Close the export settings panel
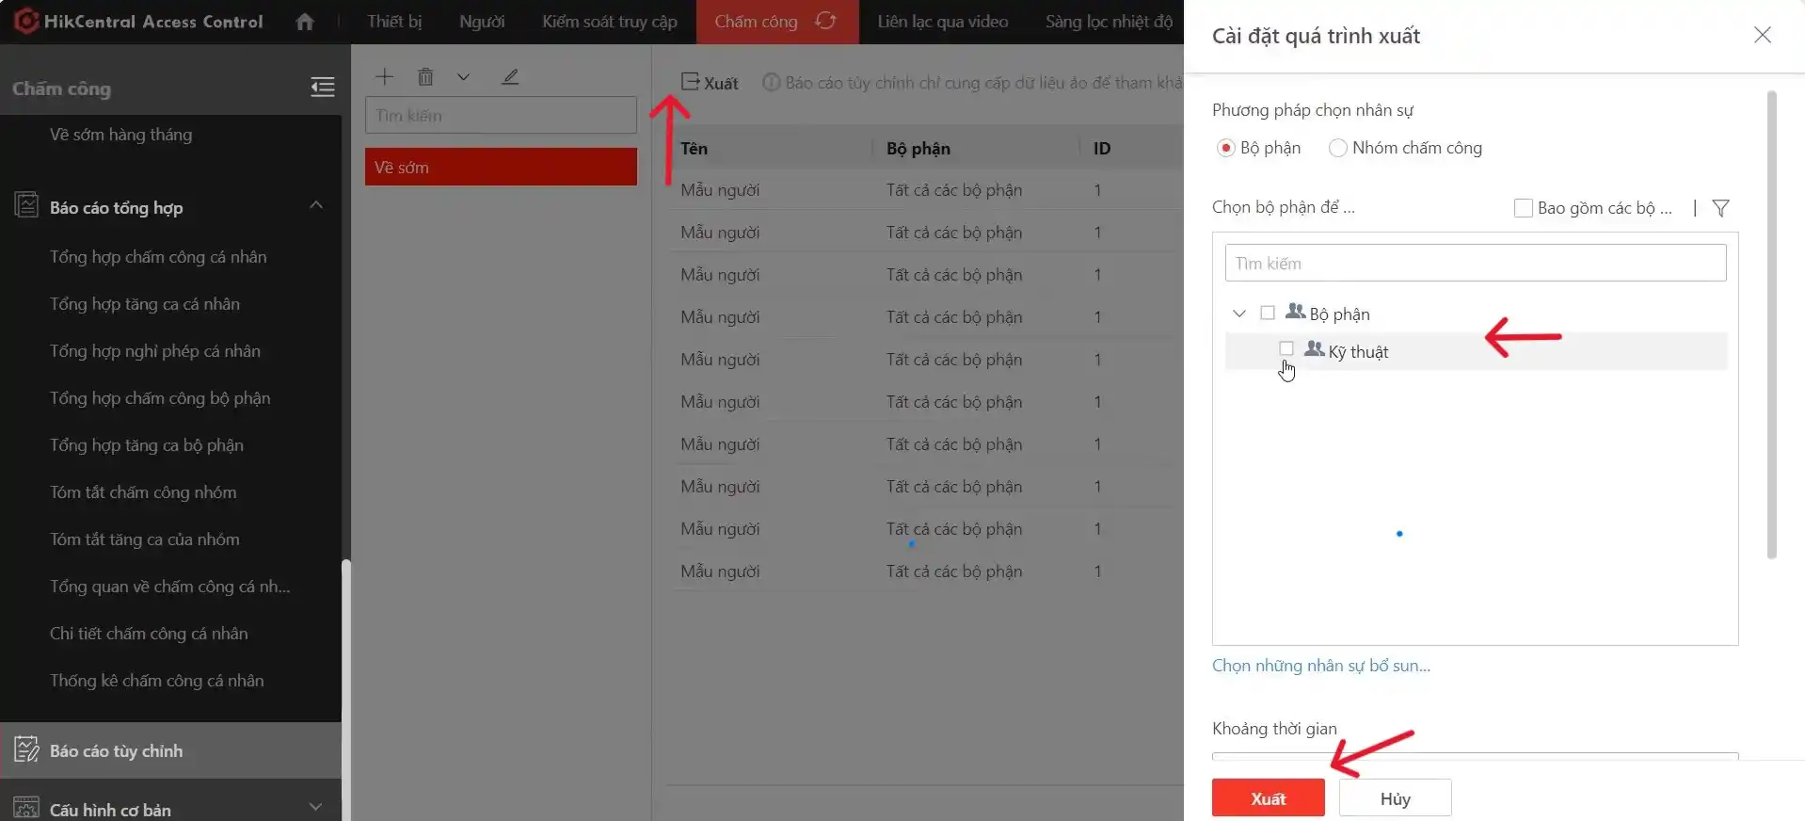The image size is (1805, 821). (1762, 35)
